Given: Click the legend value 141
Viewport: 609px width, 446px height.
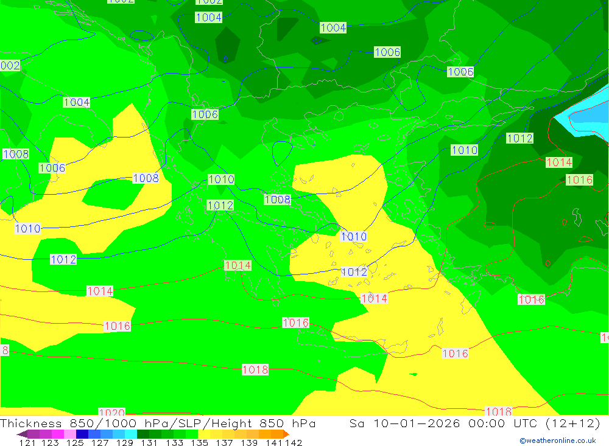Looking at the screenshot, I should pyautogui.click(x=274, y=442).
